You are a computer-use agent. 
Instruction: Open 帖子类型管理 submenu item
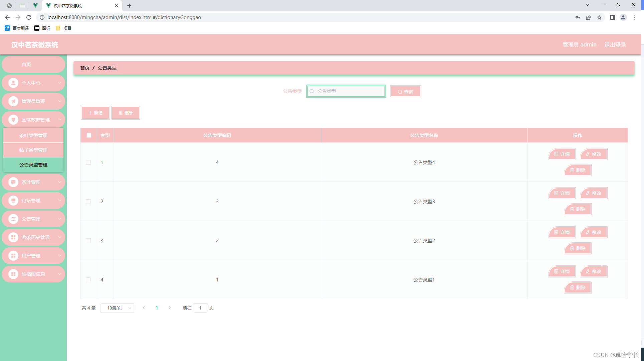[x=33, y=150]
